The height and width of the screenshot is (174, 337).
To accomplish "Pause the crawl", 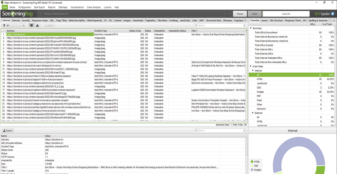I will [240, 14].
